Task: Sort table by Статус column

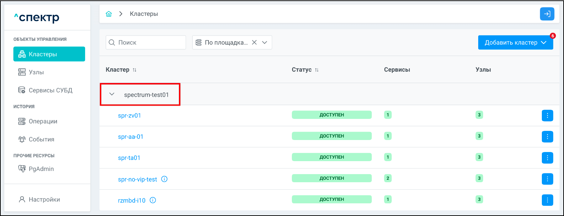Action: tap(316, 70)
